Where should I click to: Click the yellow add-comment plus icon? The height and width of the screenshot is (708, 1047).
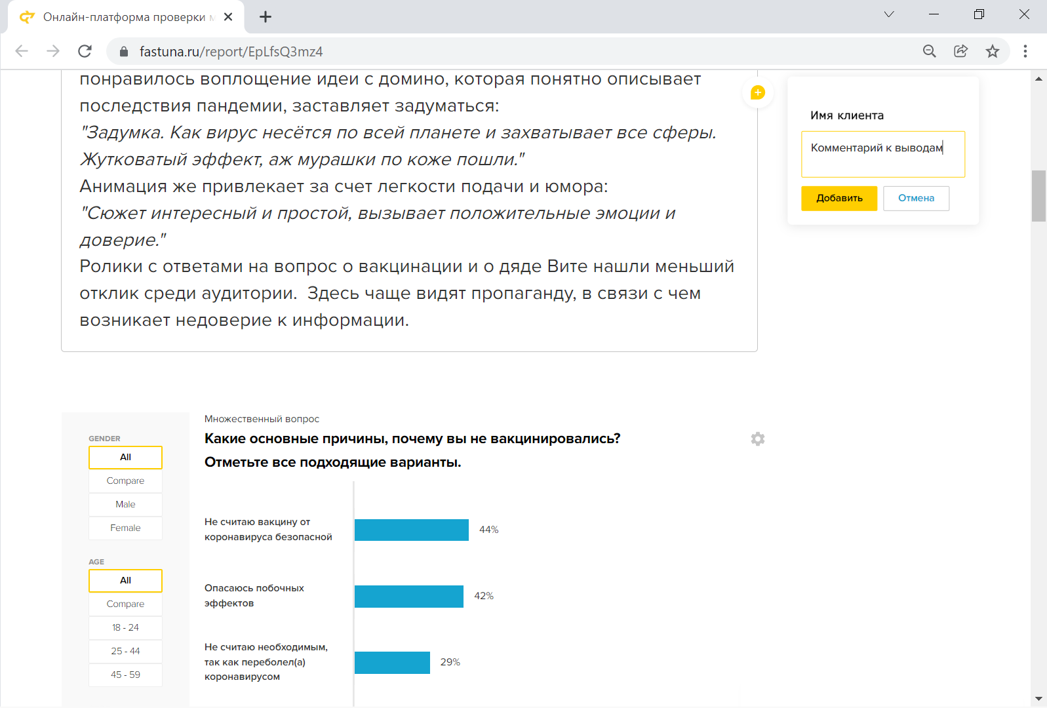pyautogui.click(x=757, y=93)
